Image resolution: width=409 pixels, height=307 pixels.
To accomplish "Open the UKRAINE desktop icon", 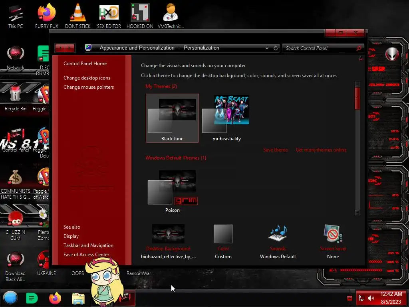I will coord(46,264).
